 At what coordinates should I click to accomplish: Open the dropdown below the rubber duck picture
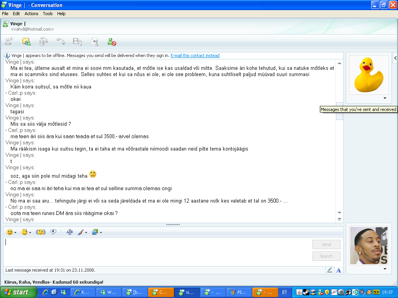385,98
